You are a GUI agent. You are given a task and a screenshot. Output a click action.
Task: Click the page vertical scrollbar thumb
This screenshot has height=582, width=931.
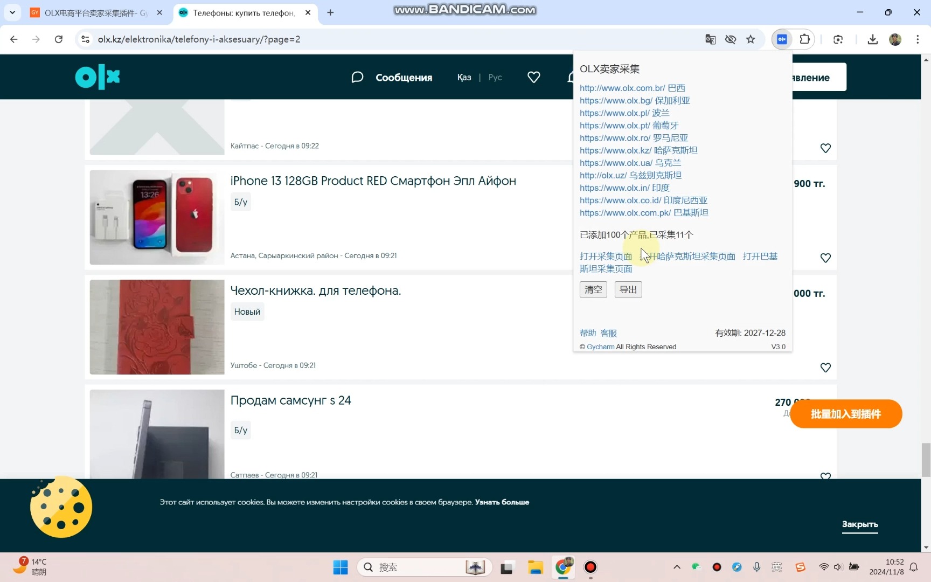tap(926, 460)
